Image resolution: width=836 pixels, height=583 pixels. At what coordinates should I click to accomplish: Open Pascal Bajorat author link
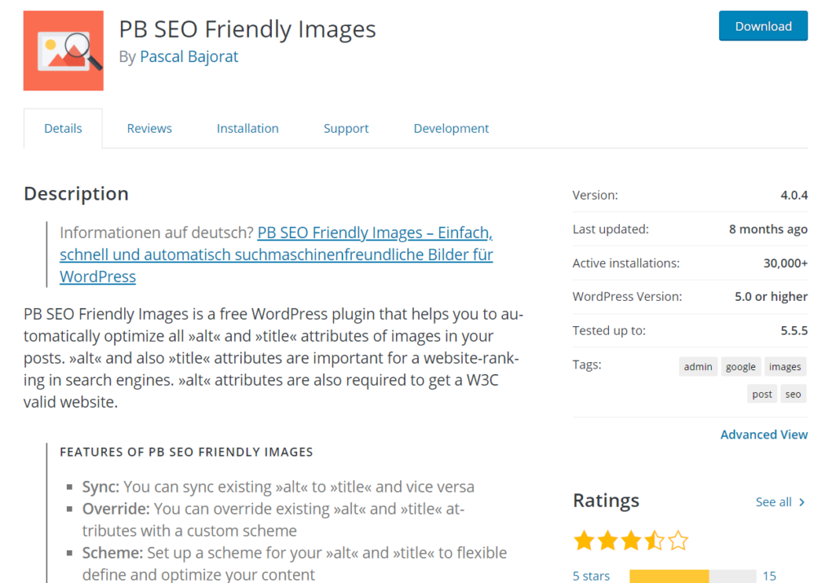189,56
